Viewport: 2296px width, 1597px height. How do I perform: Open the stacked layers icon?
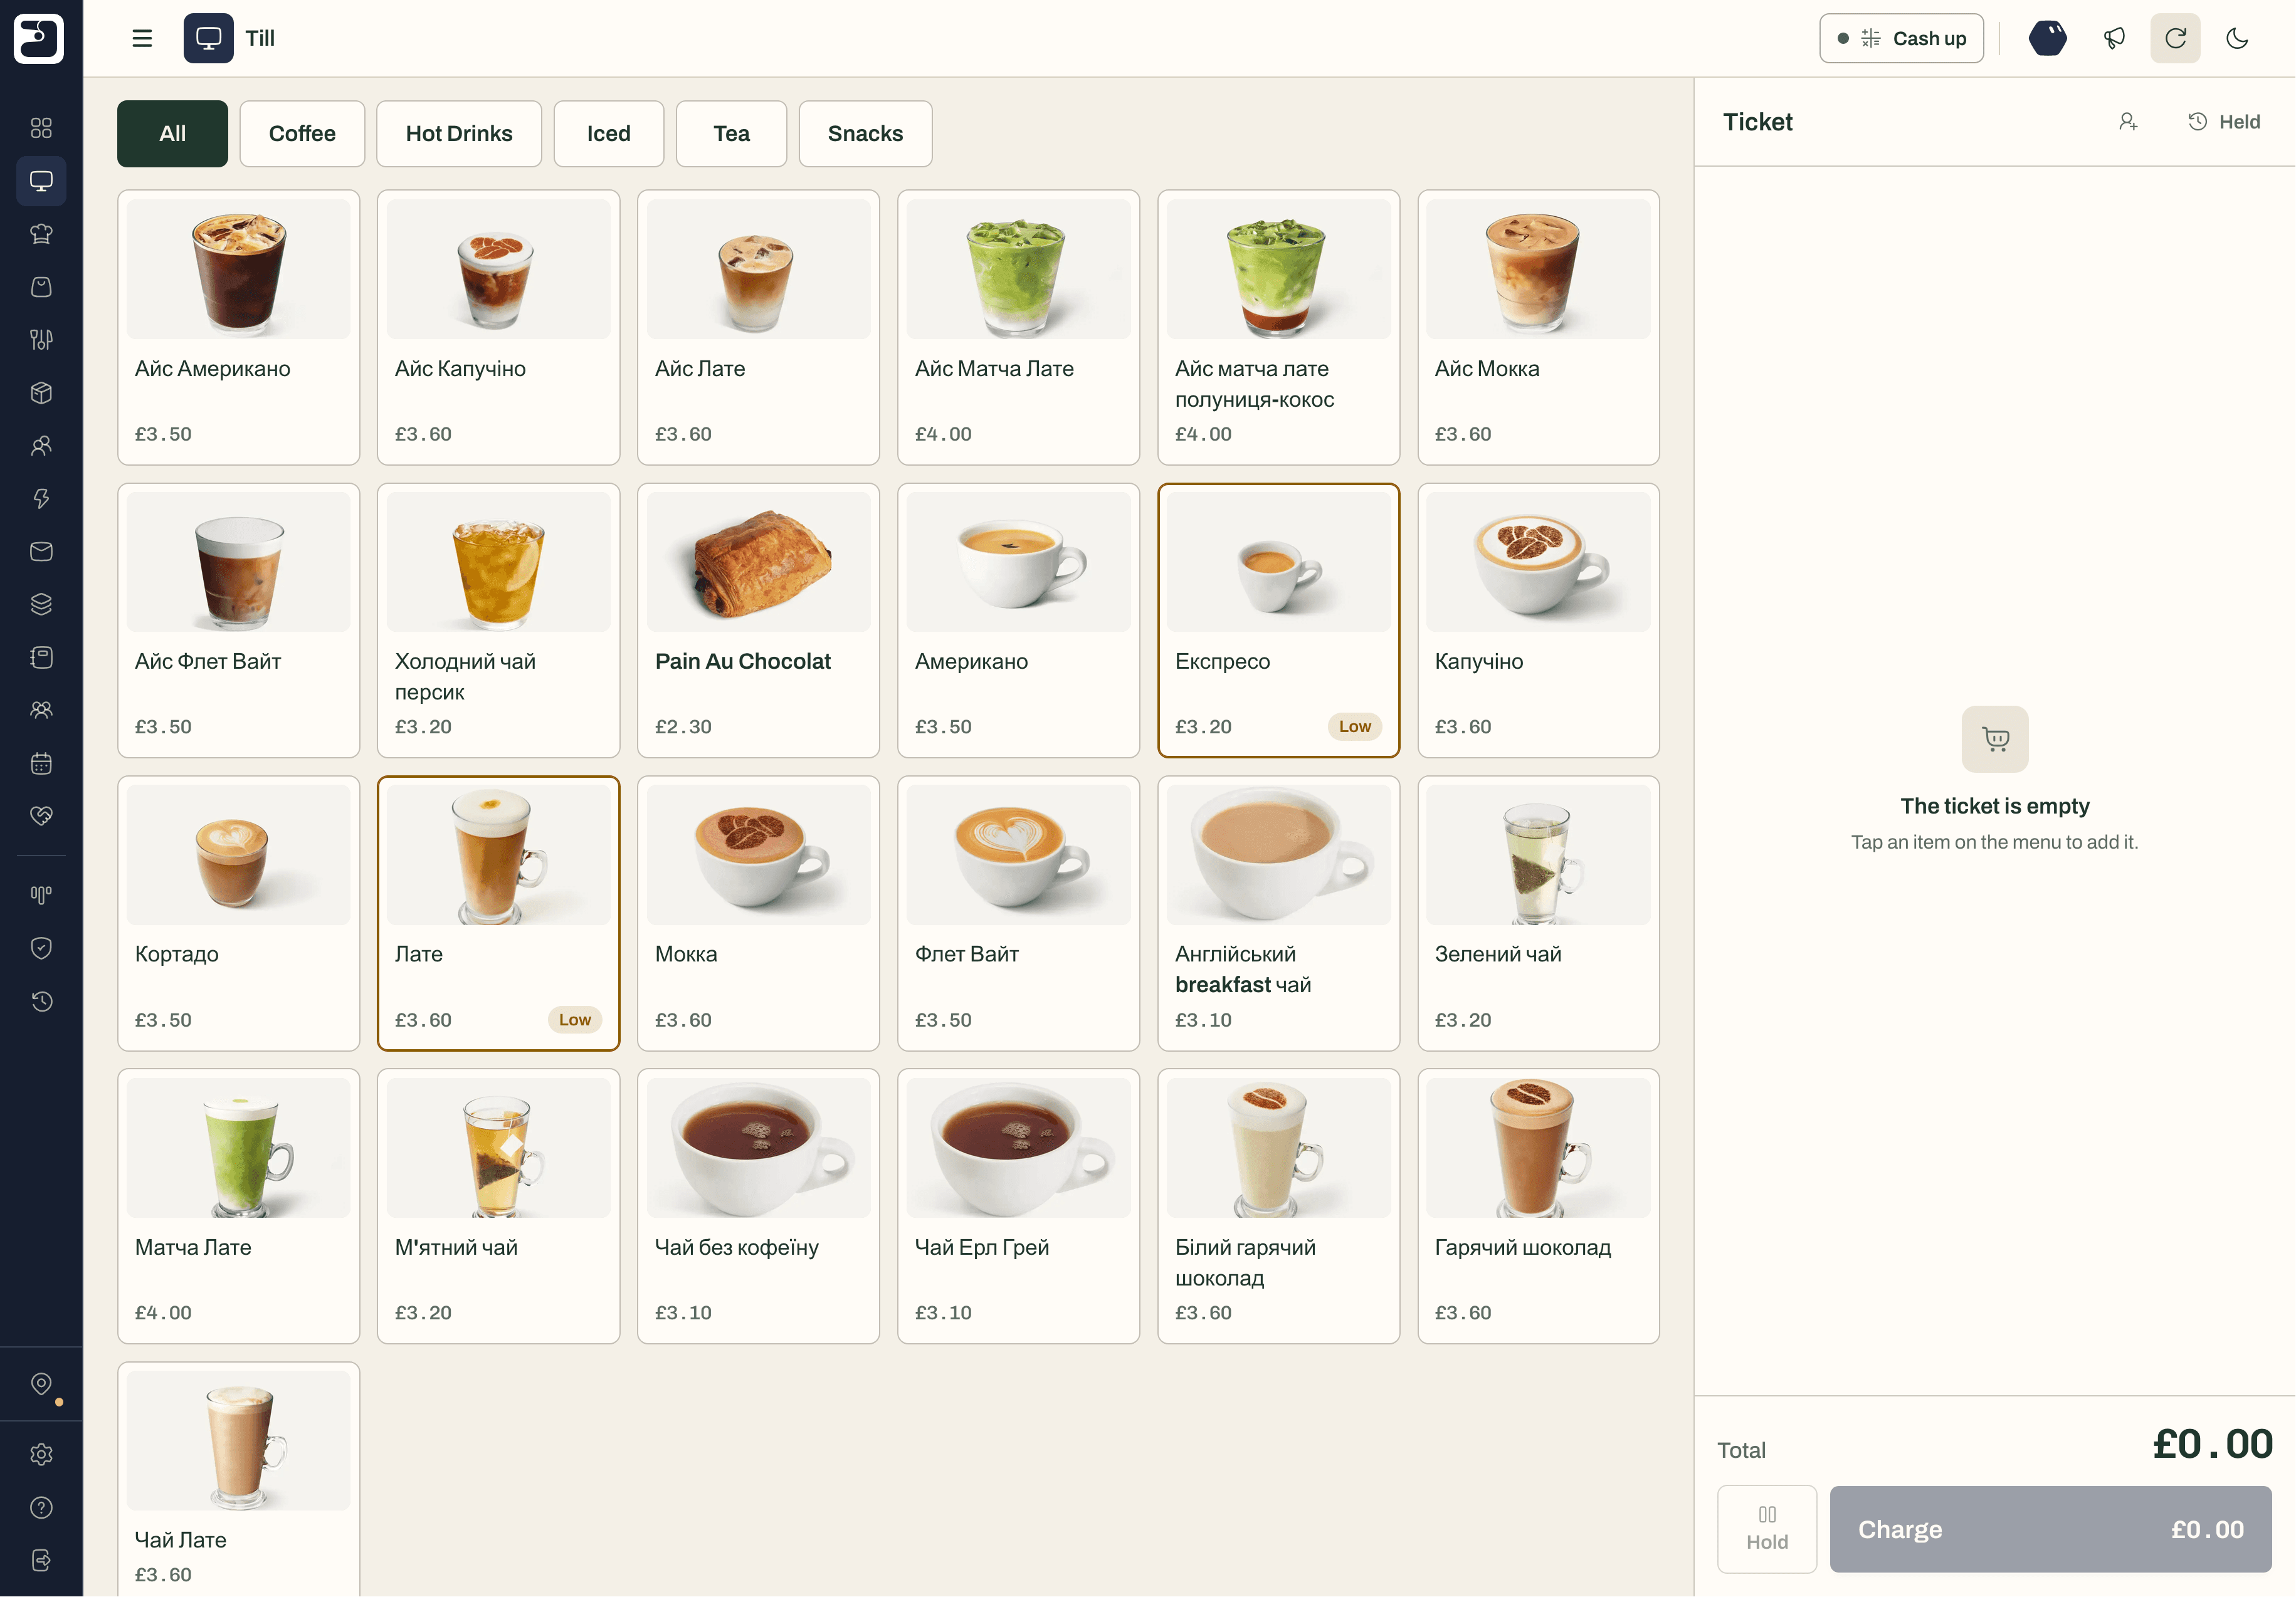pos(41,605)
